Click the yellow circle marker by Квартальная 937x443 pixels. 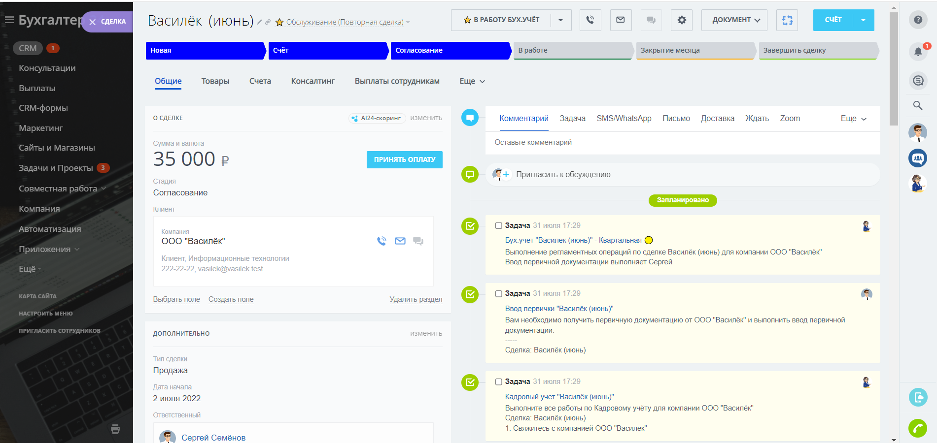649,240
